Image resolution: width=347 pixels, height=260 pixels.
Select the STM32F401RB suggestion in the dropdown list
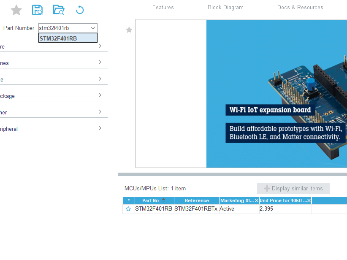click(x=68, y=38)
